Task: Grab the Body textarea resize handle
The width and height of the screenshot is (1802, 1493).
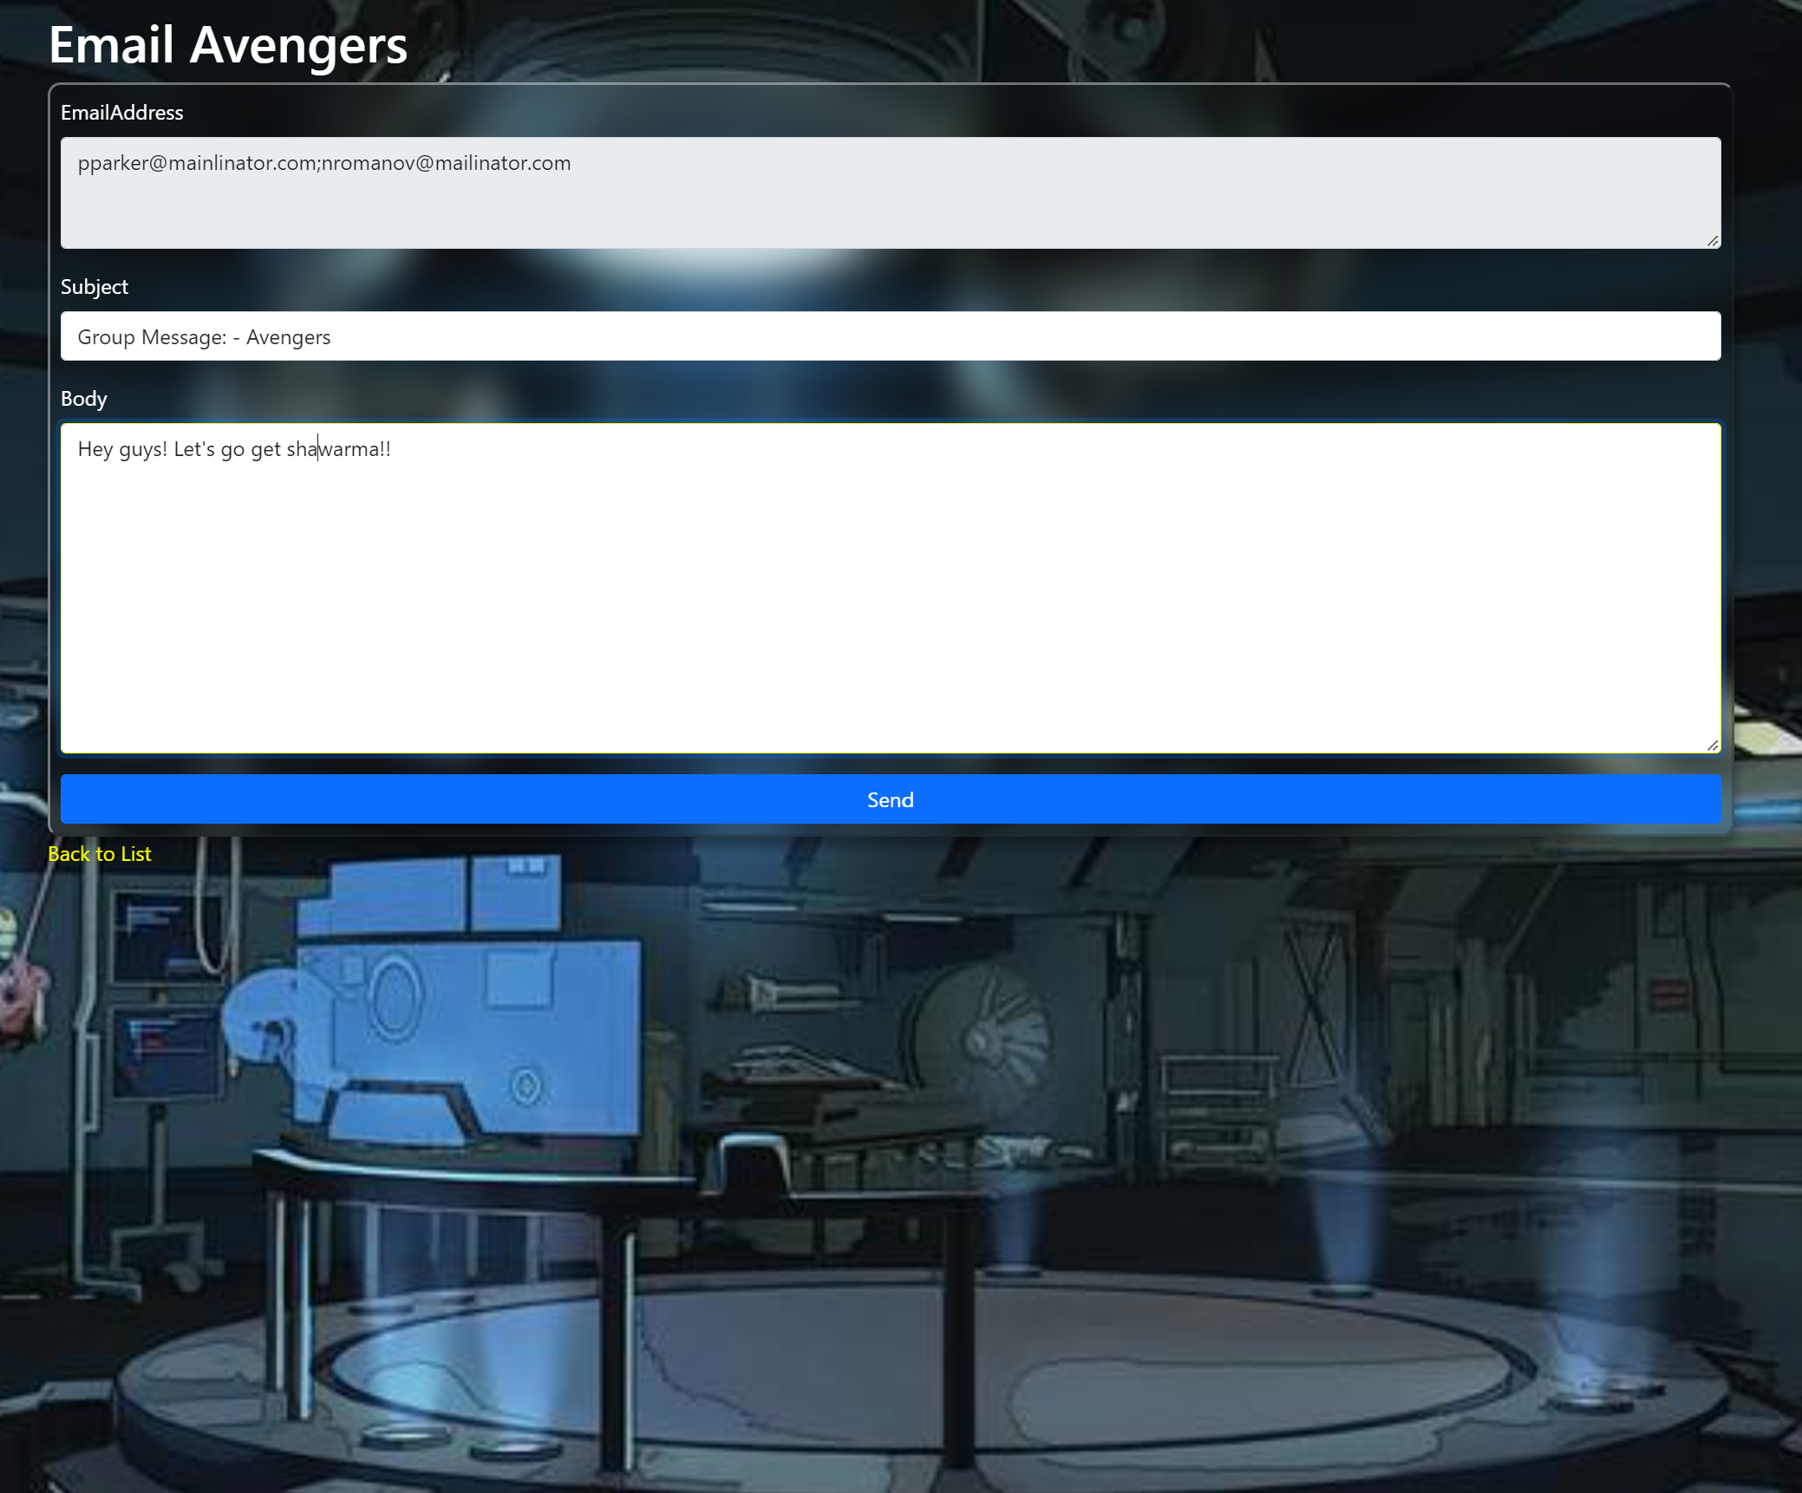Action: pos(1713,746)
